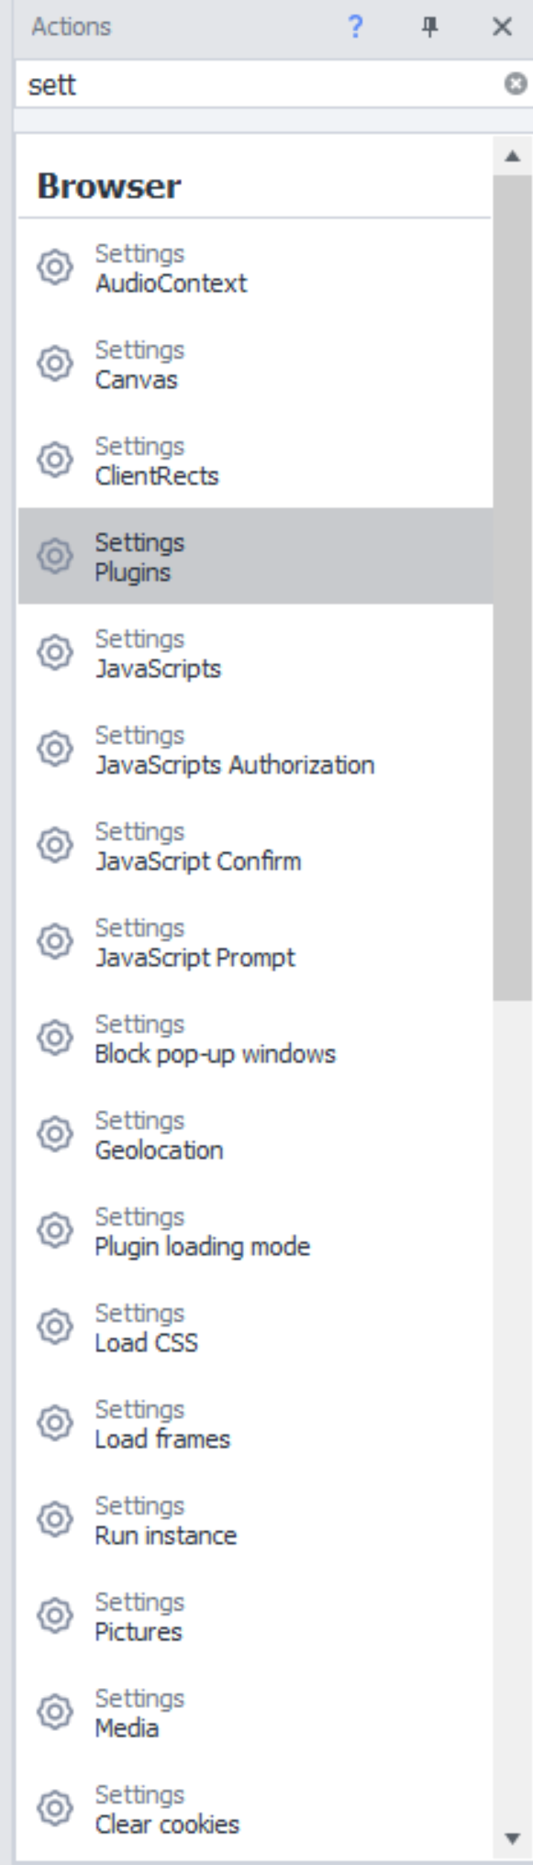Clear the search text with the x icon
This screenshot has height=1865, width=533.
pyautogui.click(x=516, y=84)
